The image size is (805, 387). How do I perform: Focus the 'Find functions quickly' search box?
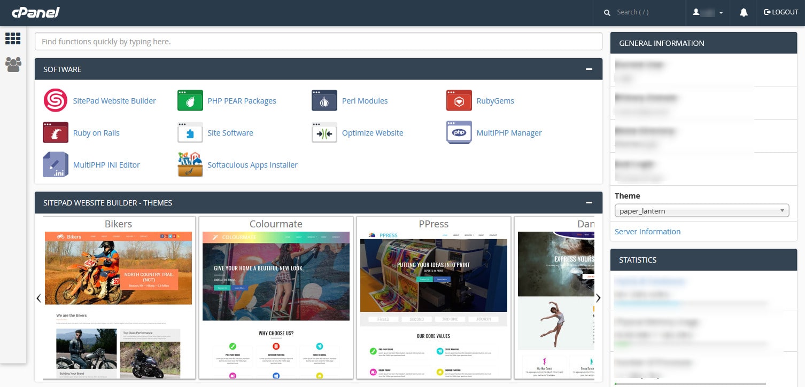click(x=319, y=41)
